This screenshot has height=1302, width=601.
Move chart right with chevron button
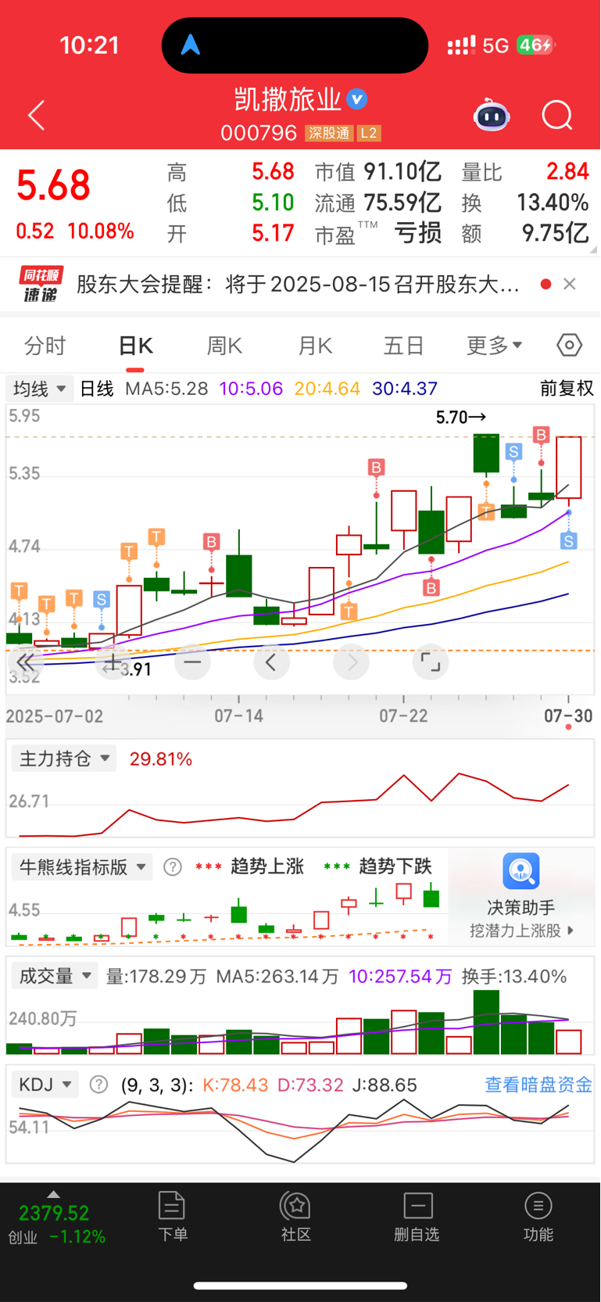pyautogui.click(x=351, y=662)
